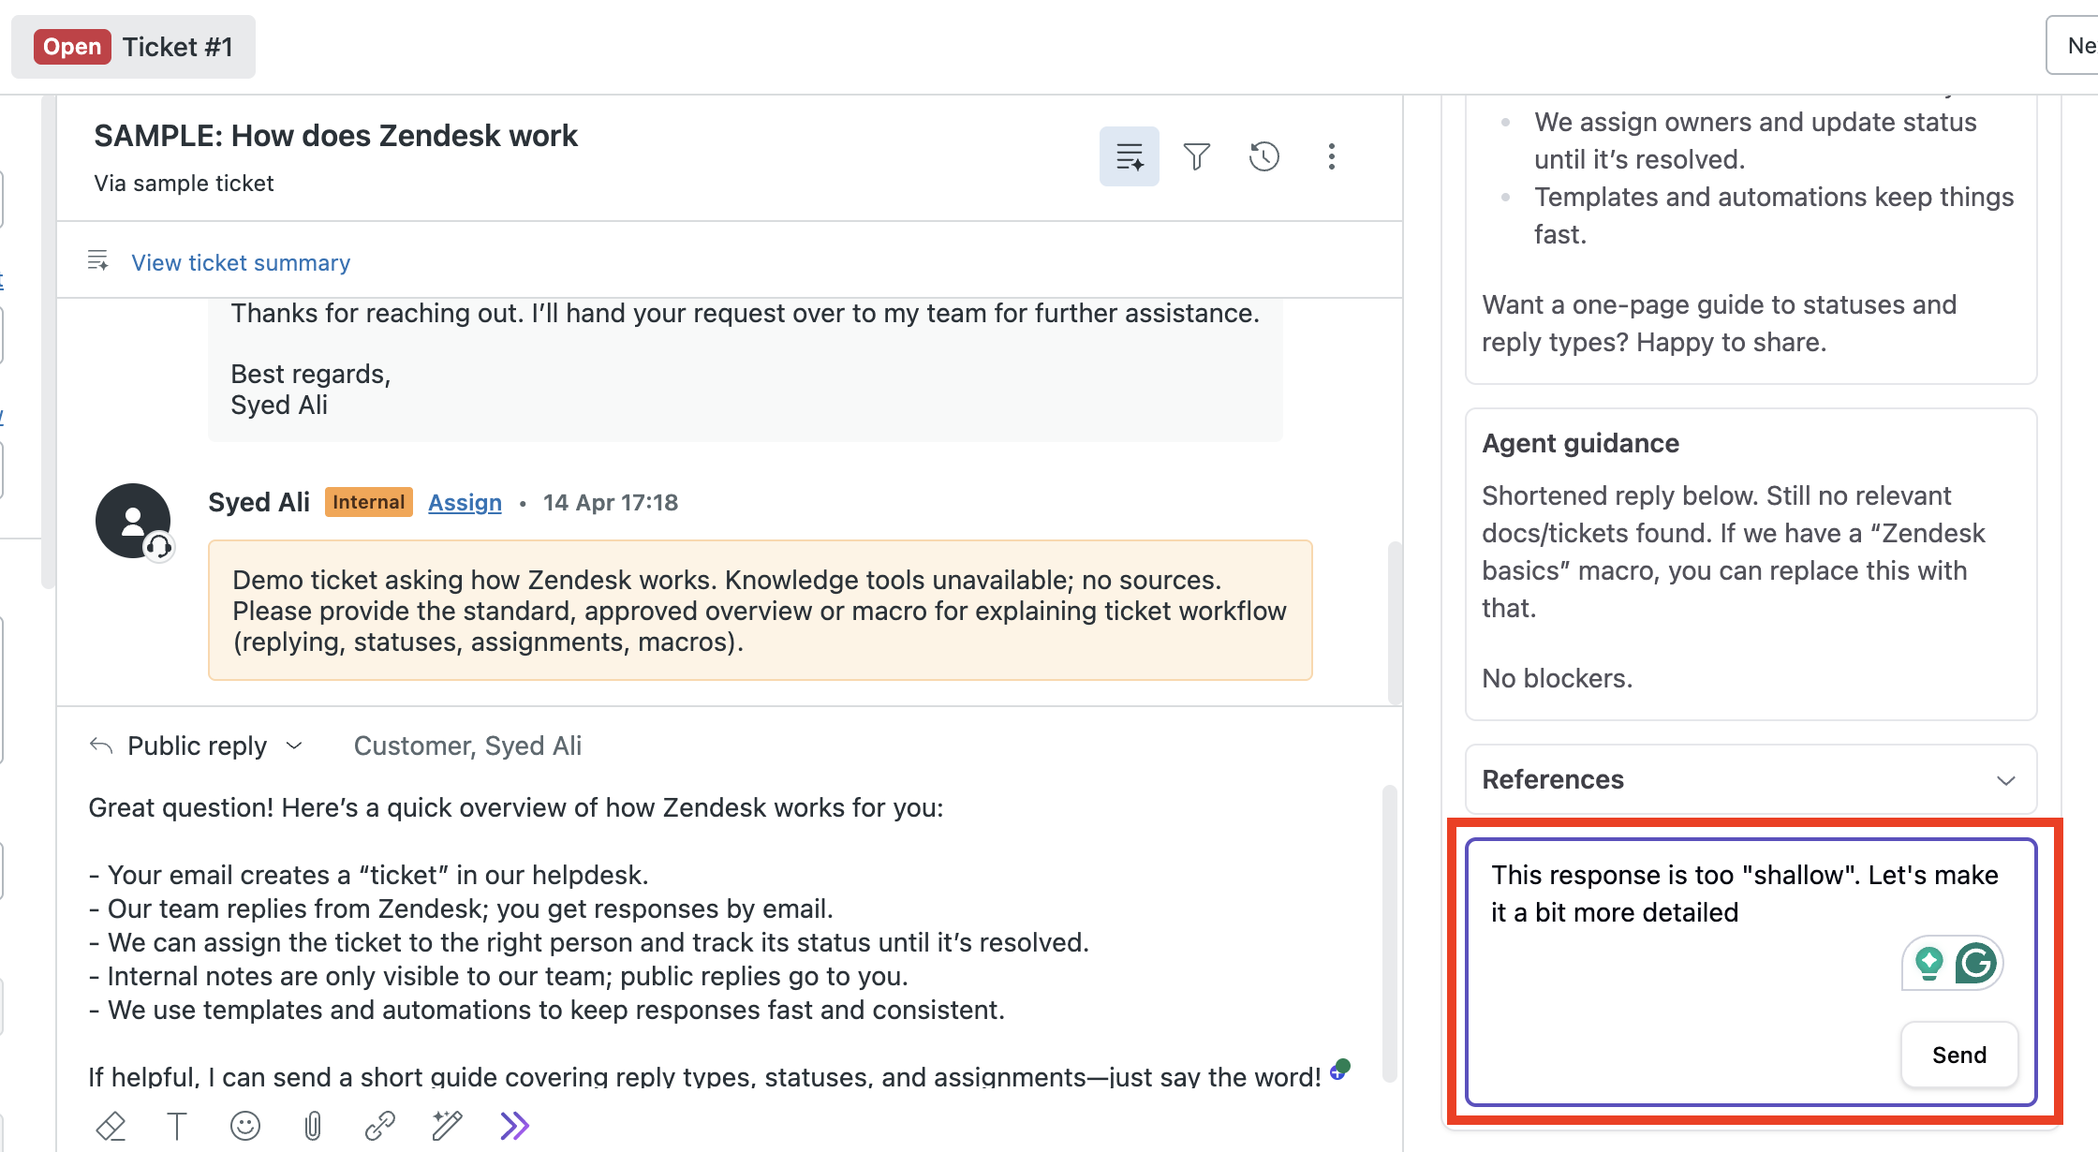Click the Customer, Syed Ali recipients field
Viewport: 2098px width, 1152px height.
click(467, 746)
